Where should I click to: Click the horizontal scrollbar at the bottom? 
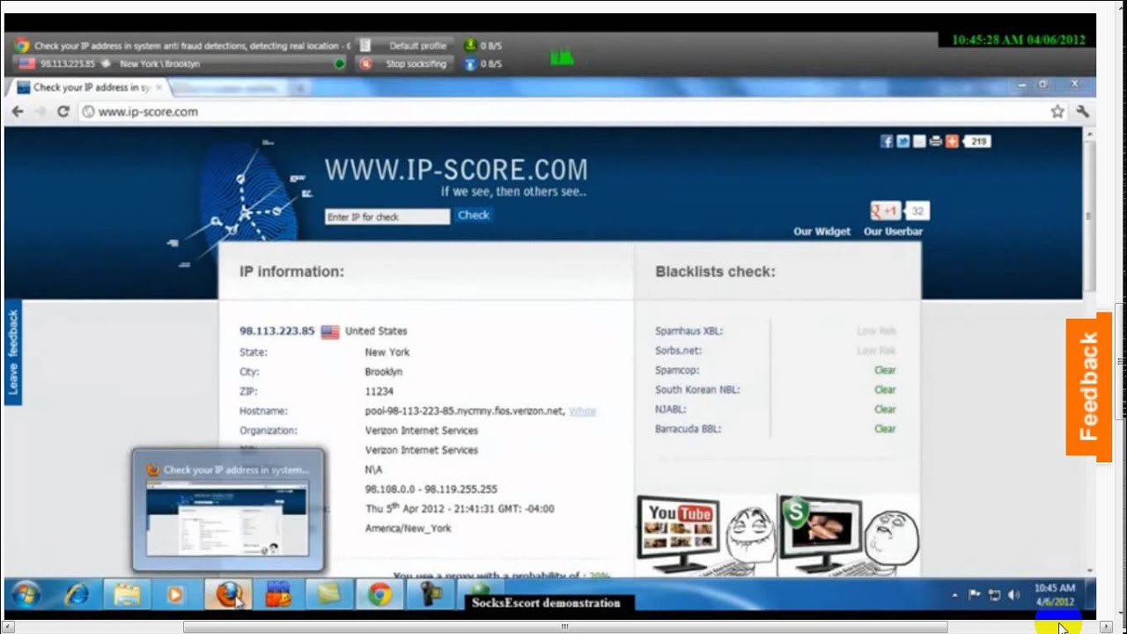565,627
